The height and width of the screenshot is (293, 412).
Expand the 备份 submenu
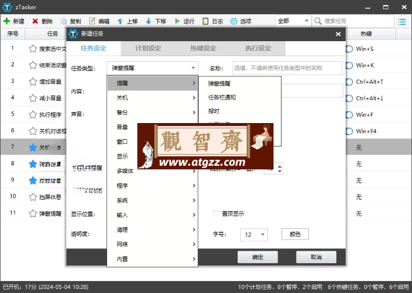(152, 113)
